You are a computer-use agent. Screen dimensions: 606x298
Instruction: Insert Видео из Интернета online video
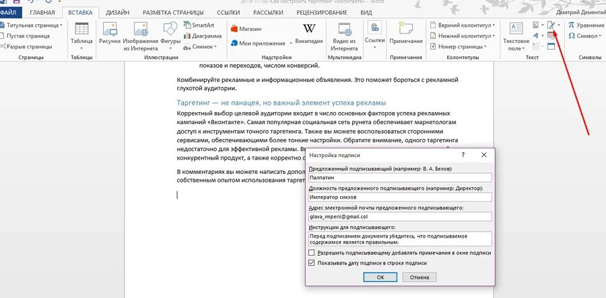tap(344, 36)
